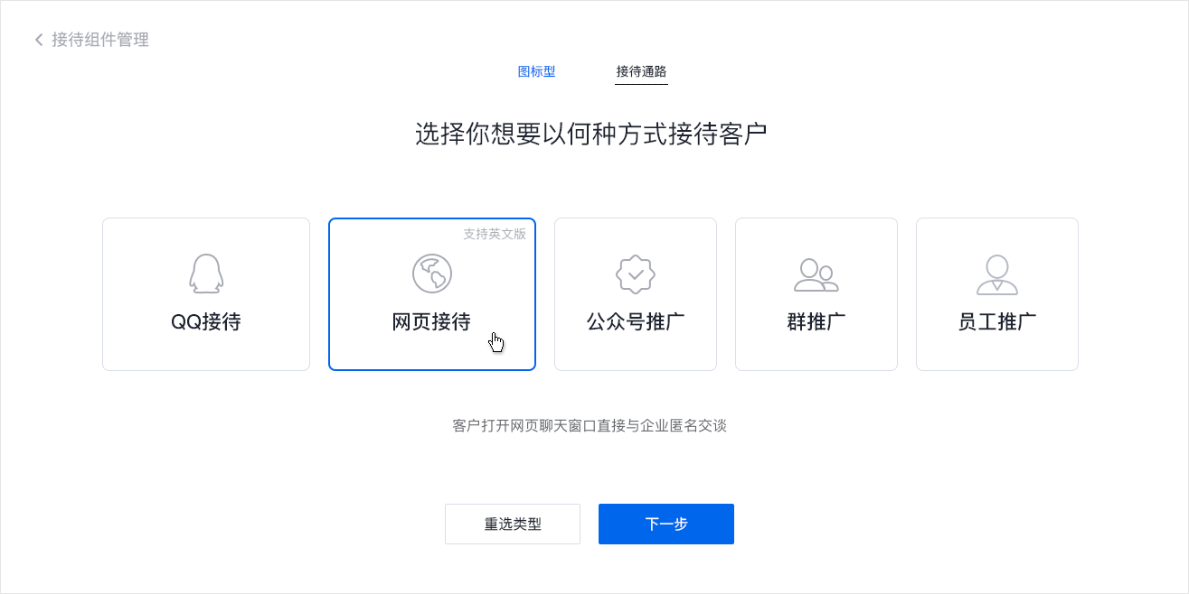Image resolution: width=1189 pixels, height=594 pixels.
Task: Click empty space in the 员工推广 card
Action: [997, 354]
